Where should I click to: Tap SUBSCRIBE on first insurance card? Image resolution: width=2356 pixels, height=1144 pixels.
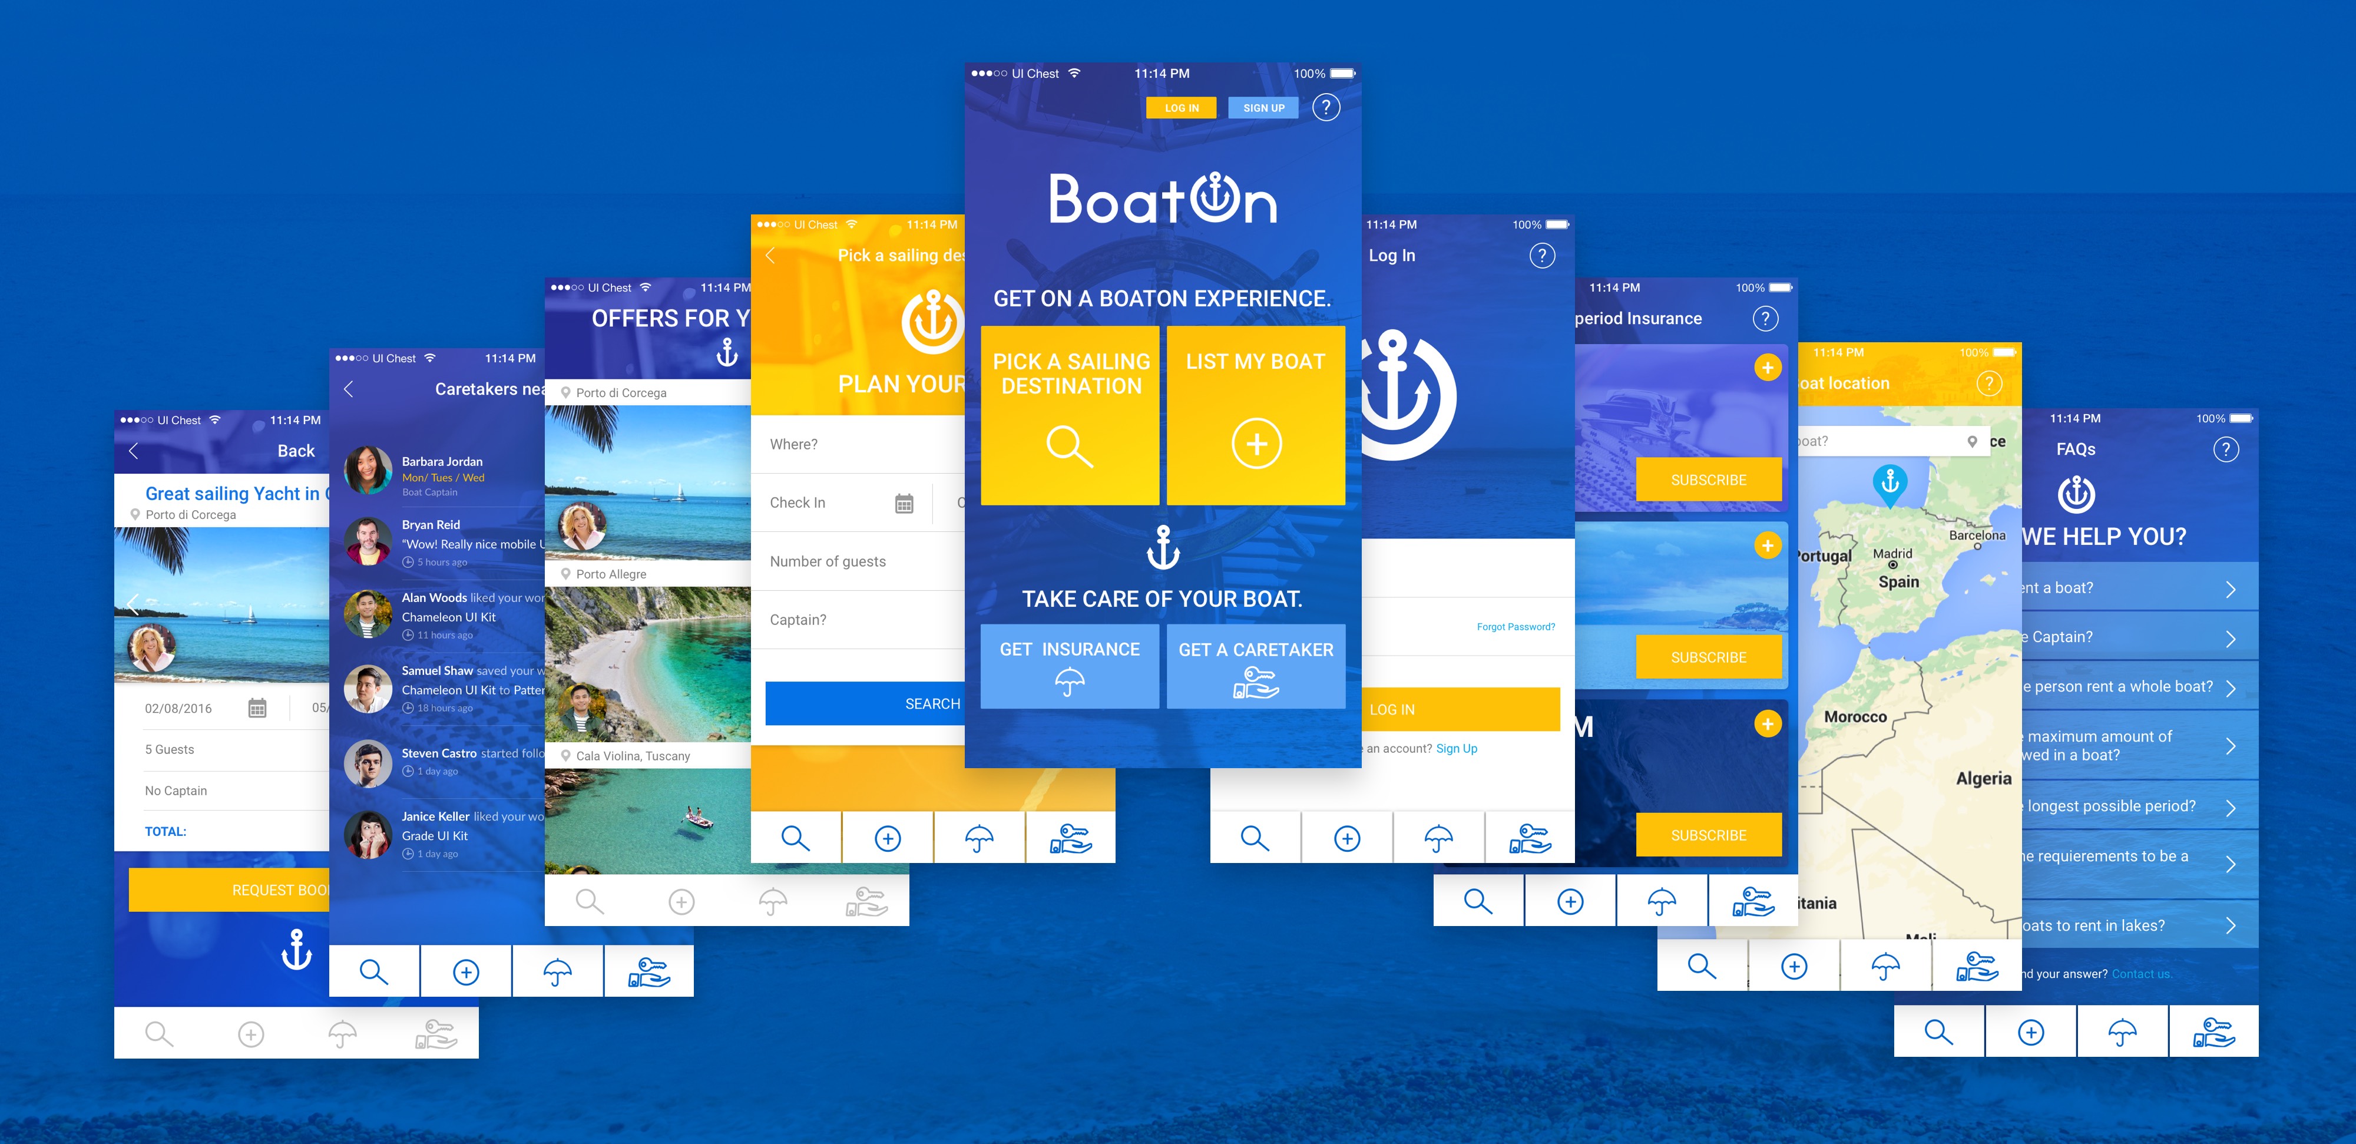pos(1709,480)
